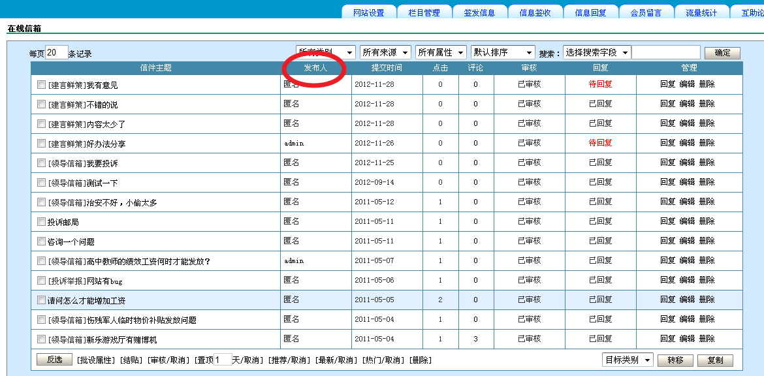
Task: Open the 栏目管理 tab
Action: pos(424,12)
